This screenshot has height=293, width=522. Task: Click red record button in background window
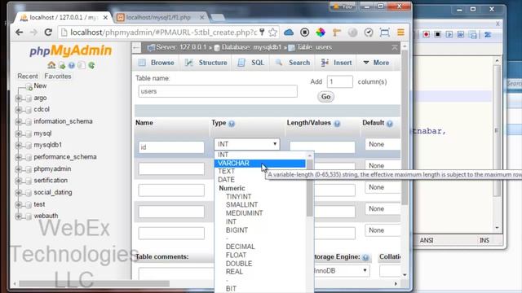[426, 34]
